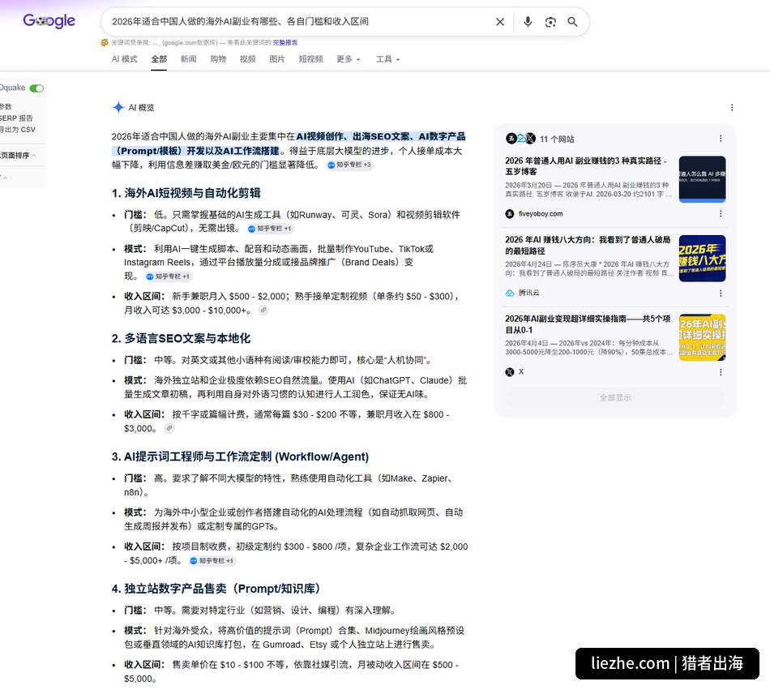Open options menu for 腾讯云 result
This screenshot has width=770, height=690.
tap(721, 294)
